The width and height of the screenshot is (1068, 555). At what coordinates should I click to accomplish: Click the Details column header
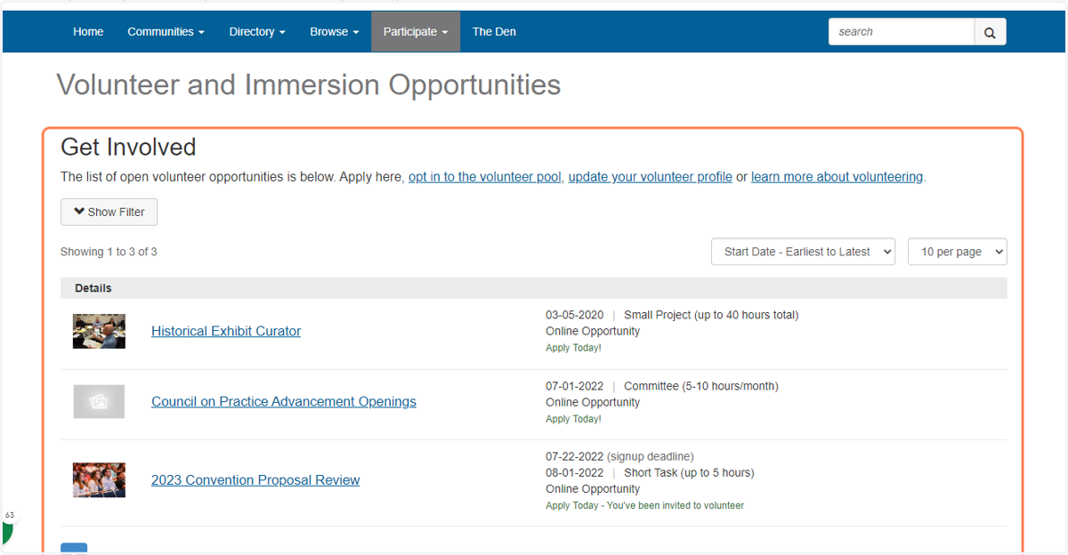pyautogui.click(x=93, y=288)
